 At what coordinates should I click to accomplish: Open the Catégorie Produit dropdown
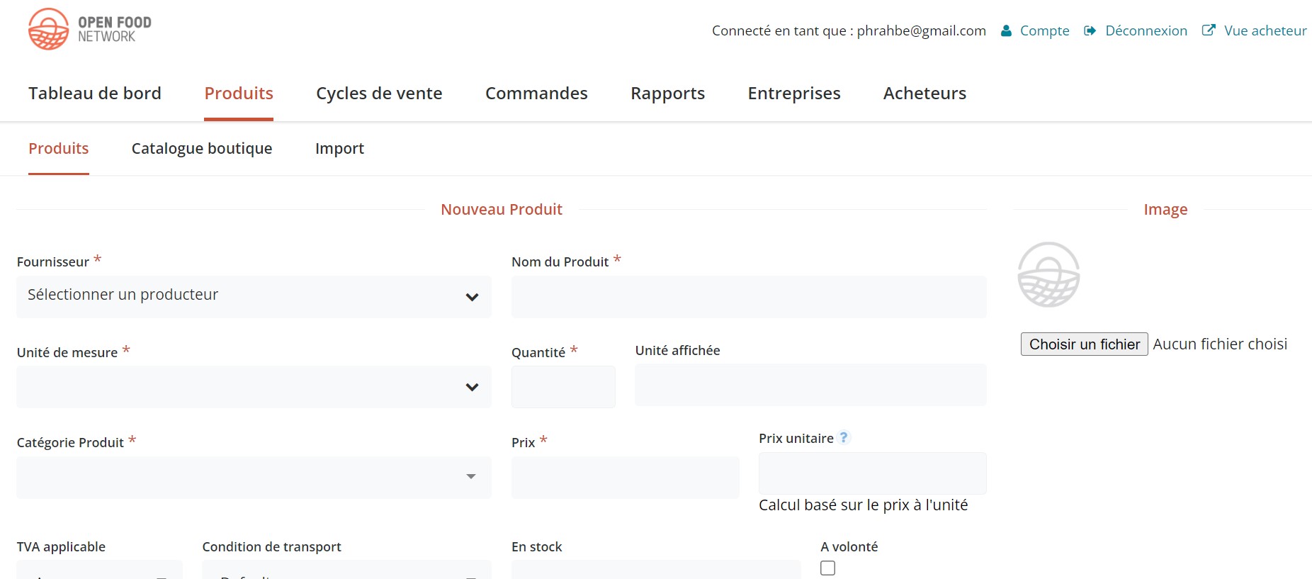254,477
